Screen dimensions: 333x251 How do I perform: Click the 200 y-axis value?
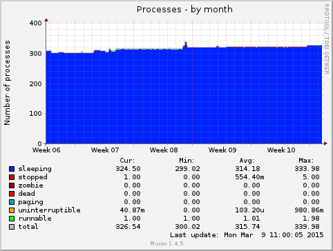coord(35,84)
